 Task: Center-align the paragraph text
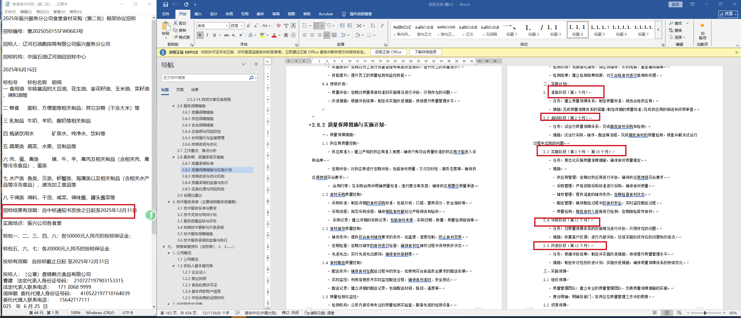coord(312,35)
